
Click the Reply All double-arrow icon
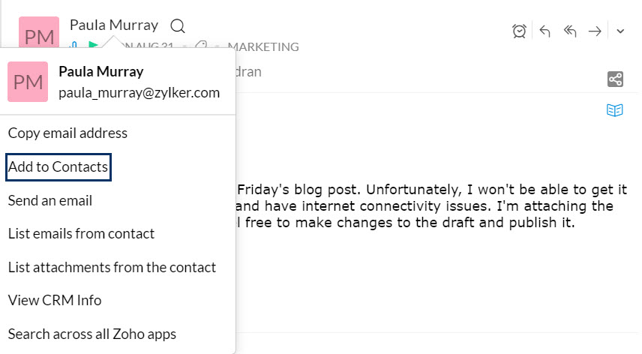coord(570,31)
